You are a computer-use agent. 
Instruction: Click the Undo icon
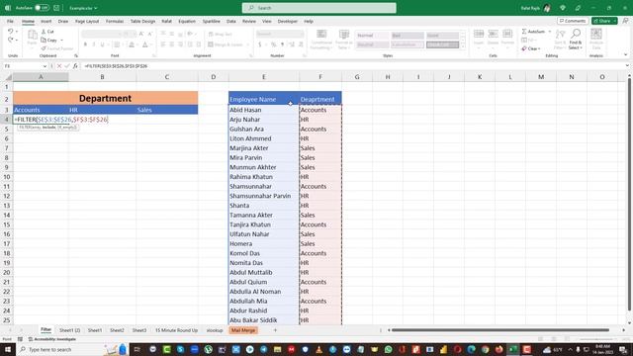(x=11, y=31)
